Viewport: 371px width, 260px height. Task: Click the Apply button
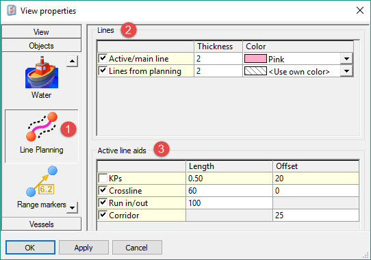84,248
